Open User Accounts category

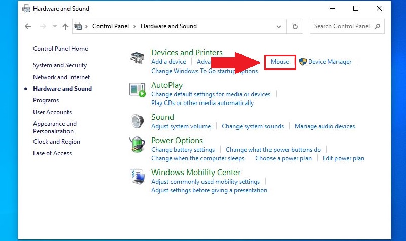pyautogui.click(x=52, y=112)
